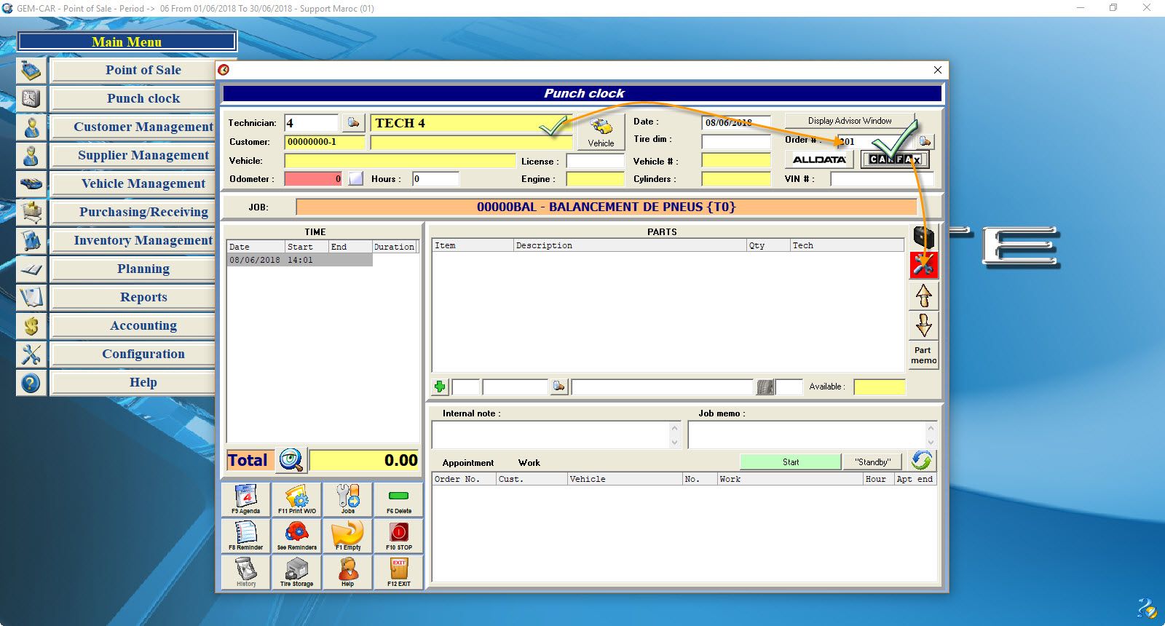Click the Accounting dollar sign icon
Screen dimensions: 1165x626
[31, 326]
